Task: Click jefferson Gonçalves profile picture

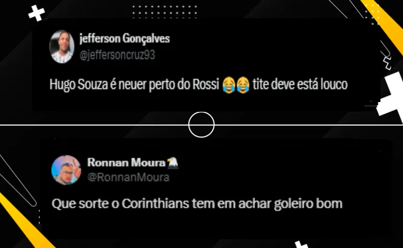Action: [x=62, y=47]
